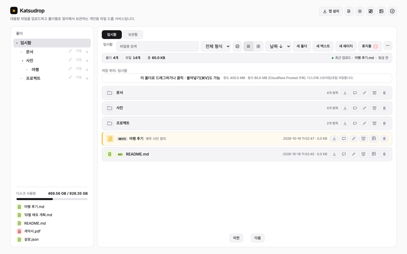Rename the 문서 folder in the file list
The width and height of the screenshot is (407, 254).
click(365, 93)
